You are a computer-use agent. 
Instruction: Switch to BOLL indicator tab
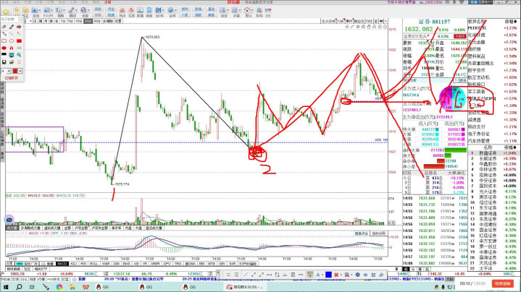tap(94, 264)
